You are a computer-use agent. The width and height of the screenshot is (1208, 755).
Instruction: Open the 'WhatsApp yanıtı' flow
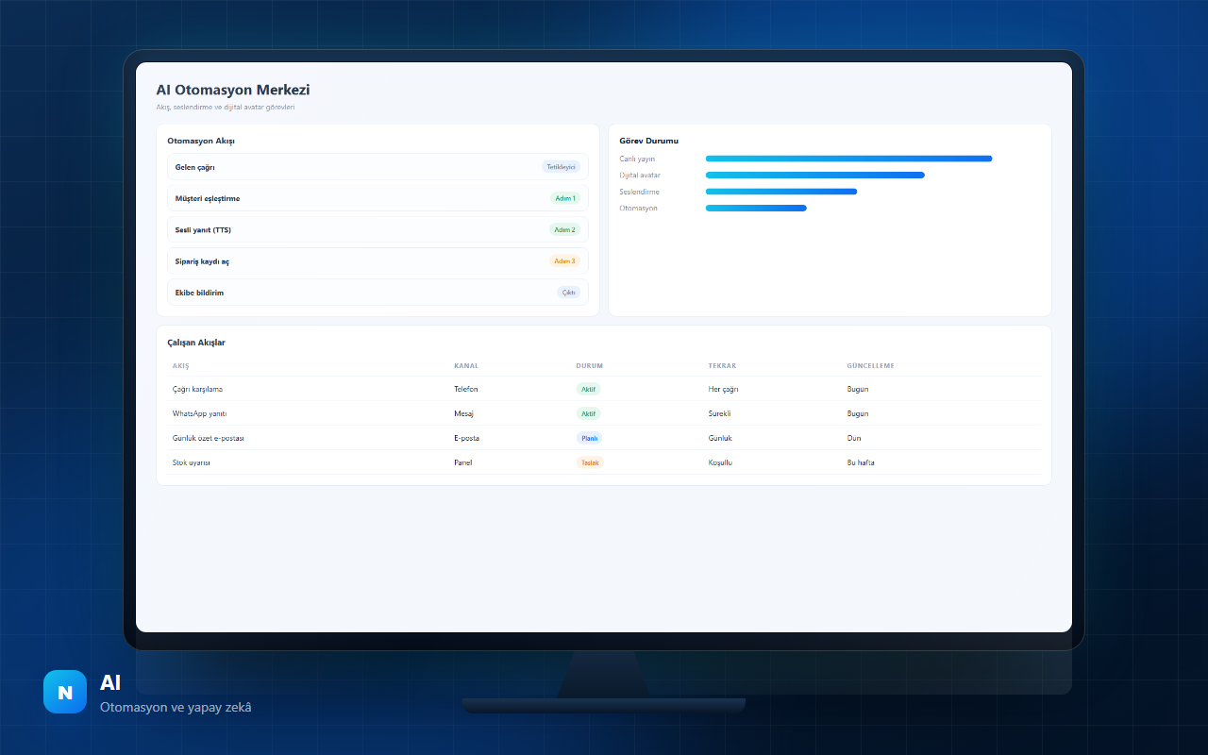click(199, 413)
